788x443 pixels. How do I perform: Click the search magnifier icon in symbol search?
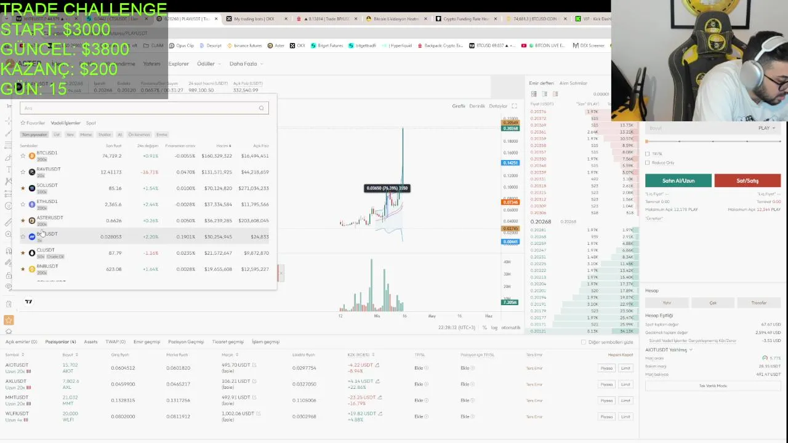tap(261, 108)
